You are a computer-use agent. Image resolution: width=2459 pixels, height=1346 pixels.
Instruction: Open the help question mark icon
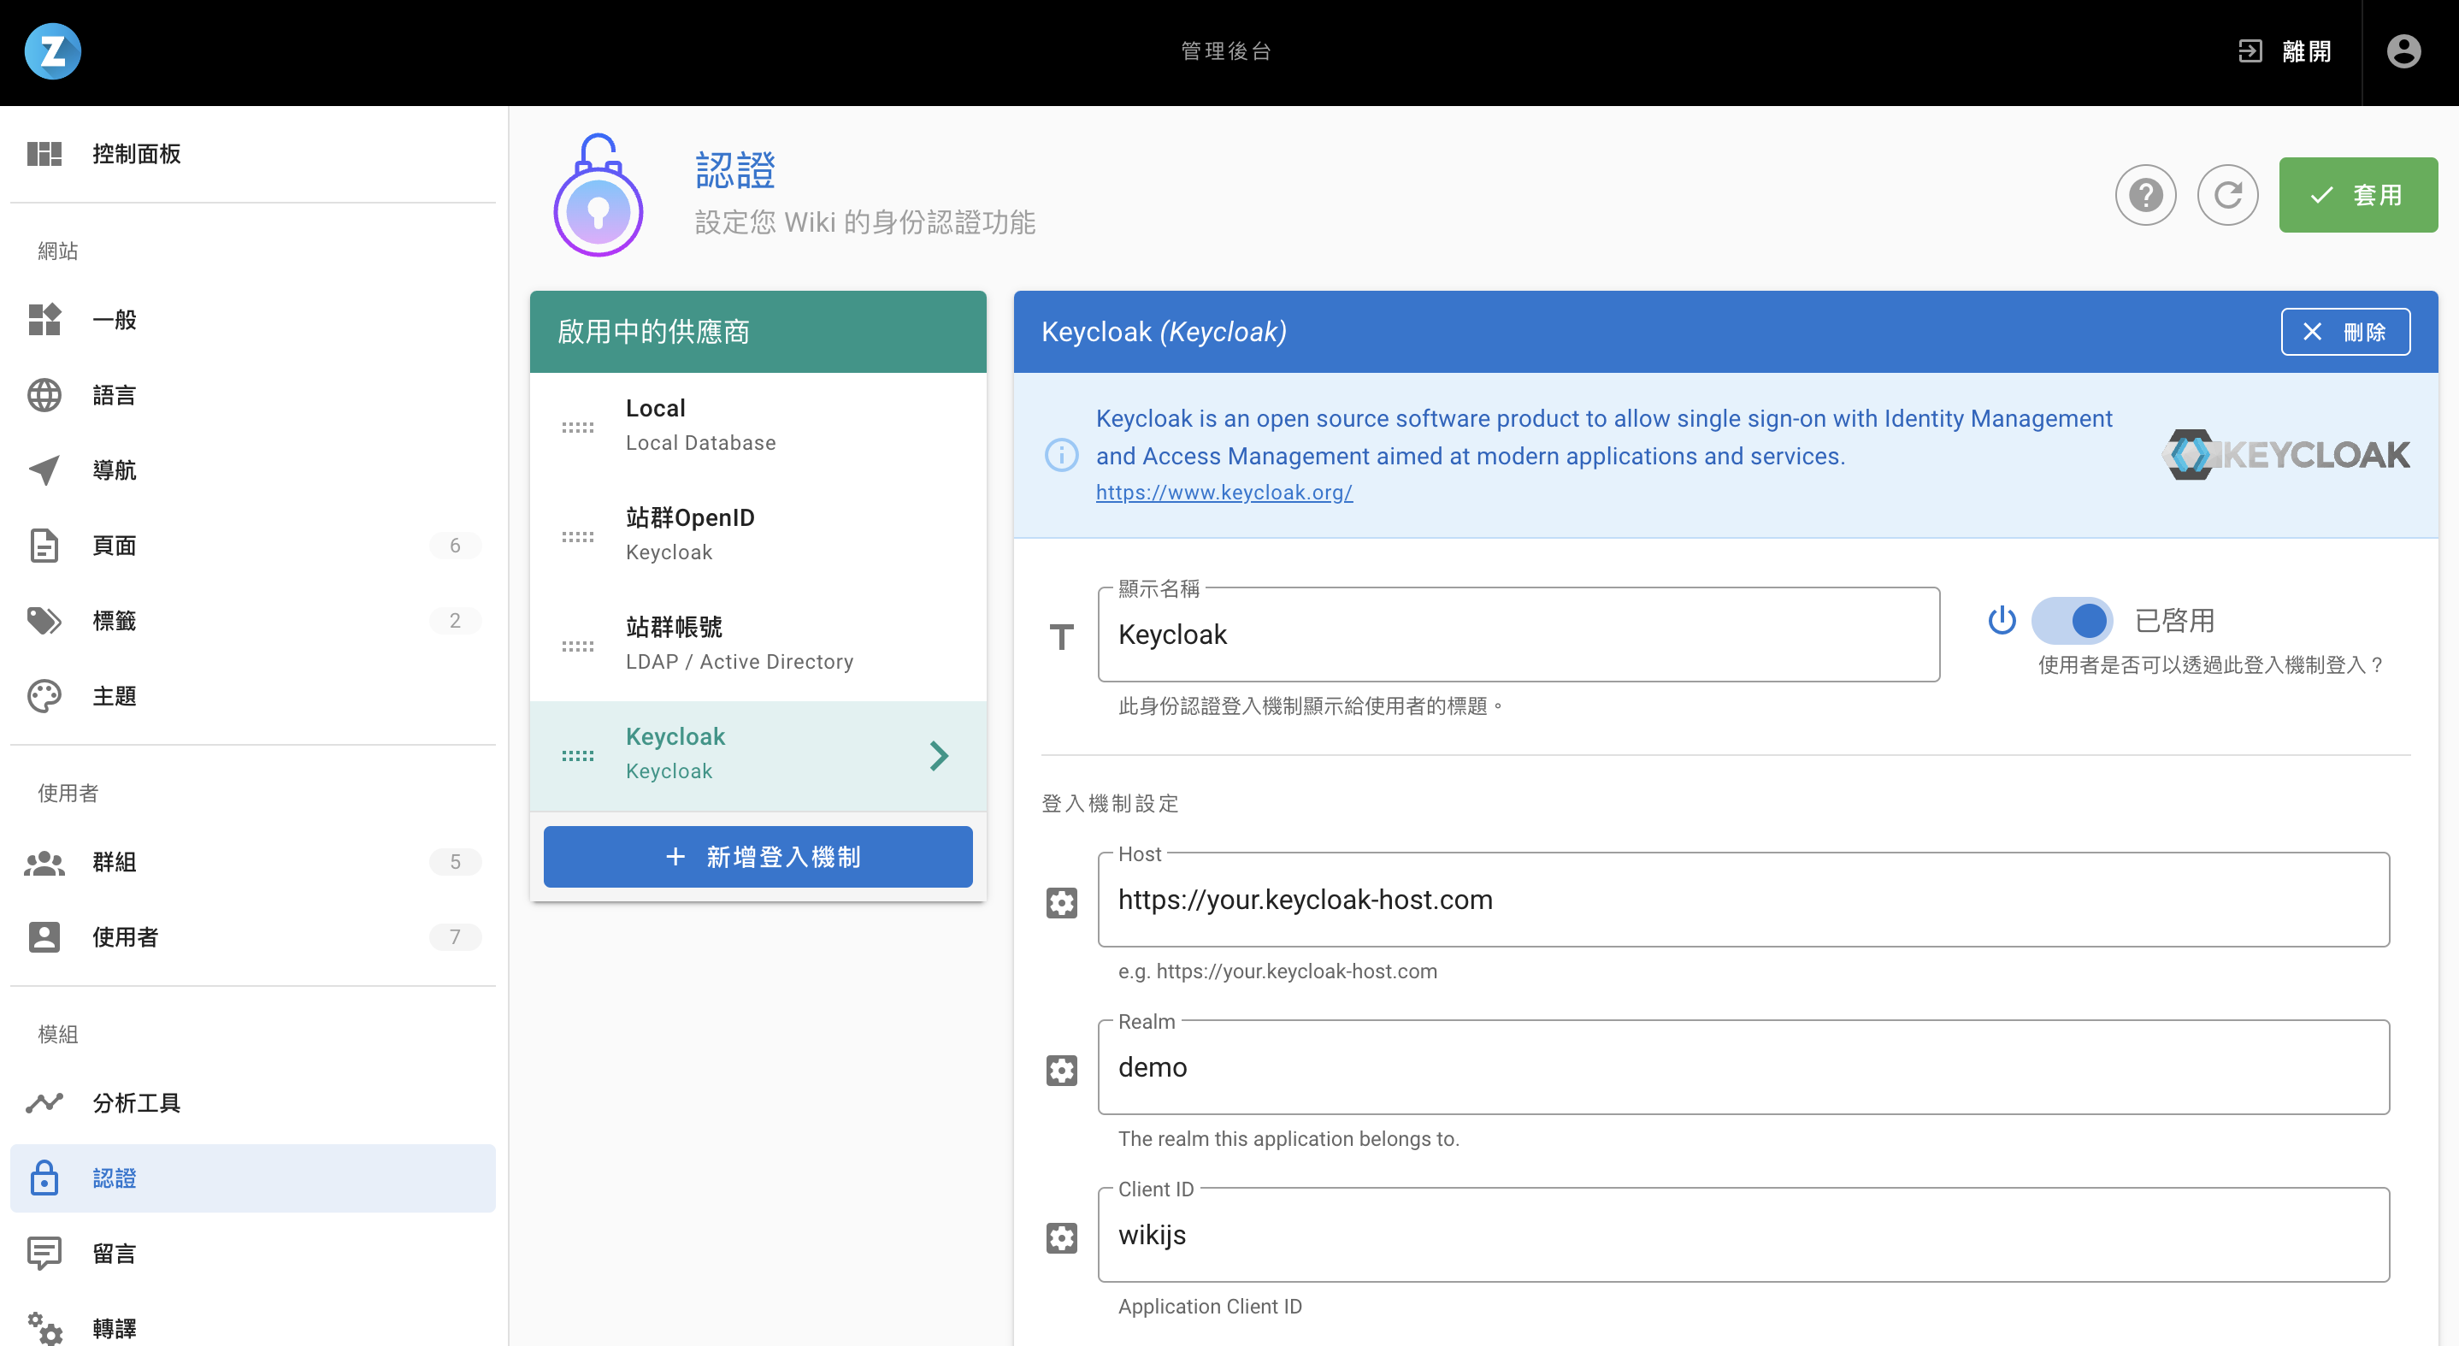2145,195
